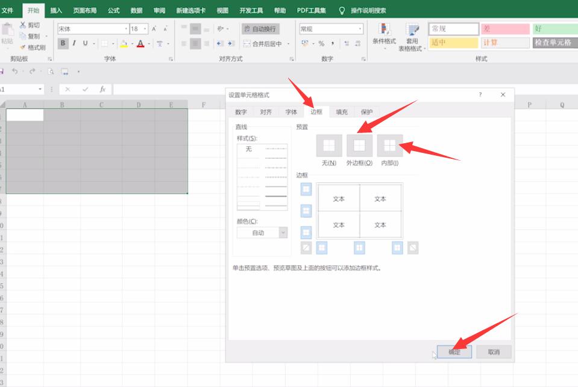This screenshot has height=387, width=578.
Task: Switch to the 字体 tab in dialog
Action: [x=291, y=112]
